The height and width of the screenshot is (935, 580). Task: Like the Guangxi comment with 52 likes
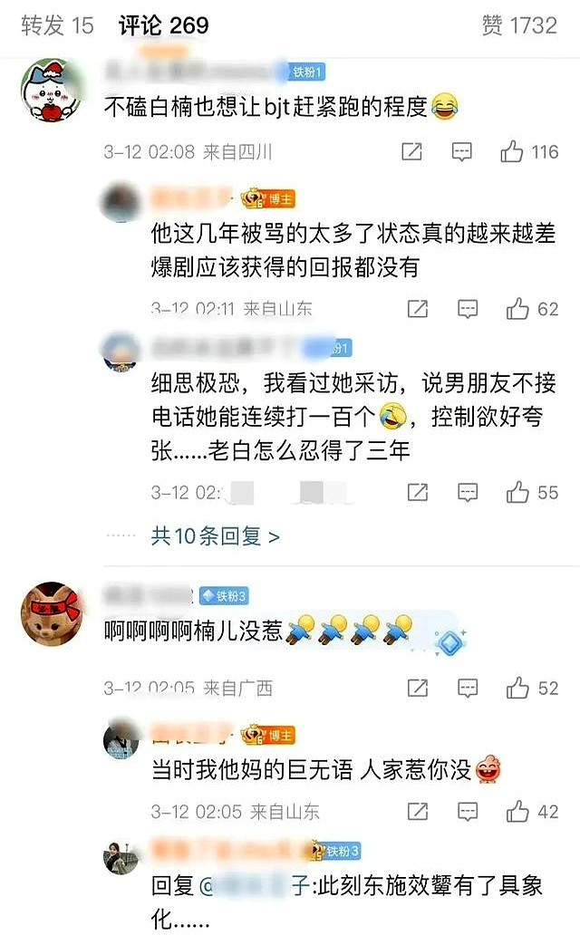pos(532,689)
